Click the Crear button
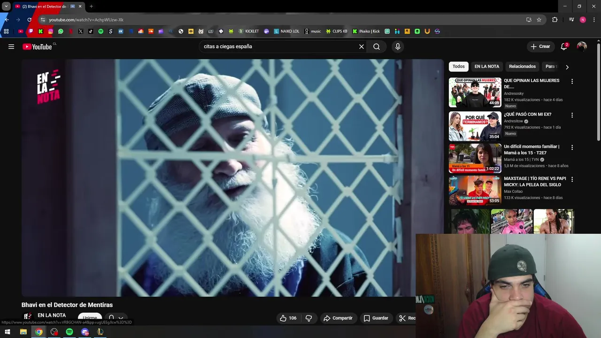 click(540, 46)
